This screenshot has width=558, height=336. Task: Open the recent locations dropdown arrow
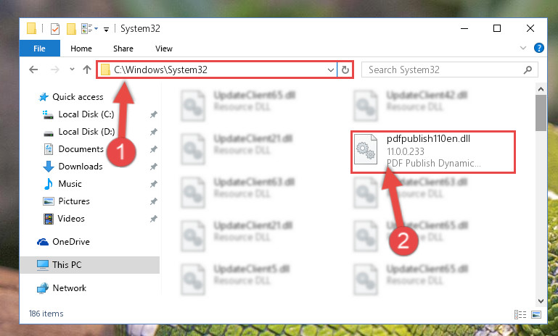73,70
